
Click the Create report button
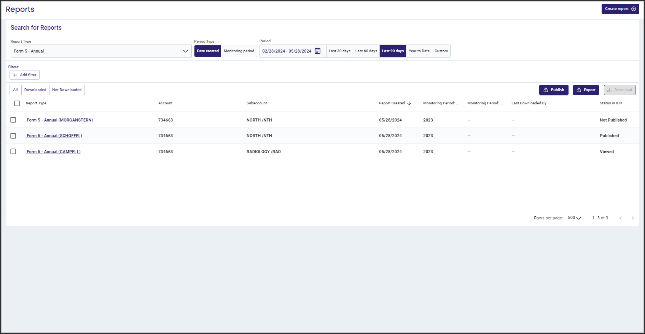click(620, 9)
